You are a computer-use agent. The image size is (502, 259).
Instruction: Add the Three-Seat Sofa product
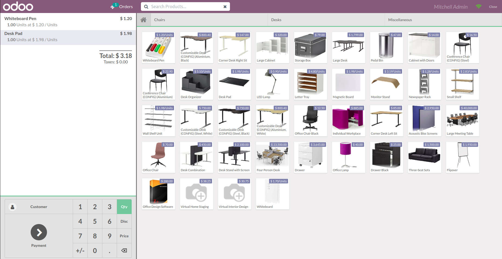tap(424, 157)
